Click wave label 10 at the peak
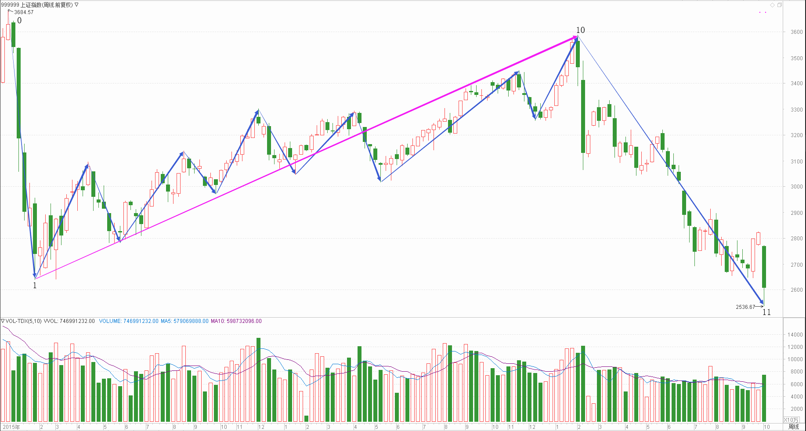Screen dimensions: 806x431 [x=580, y=30]
